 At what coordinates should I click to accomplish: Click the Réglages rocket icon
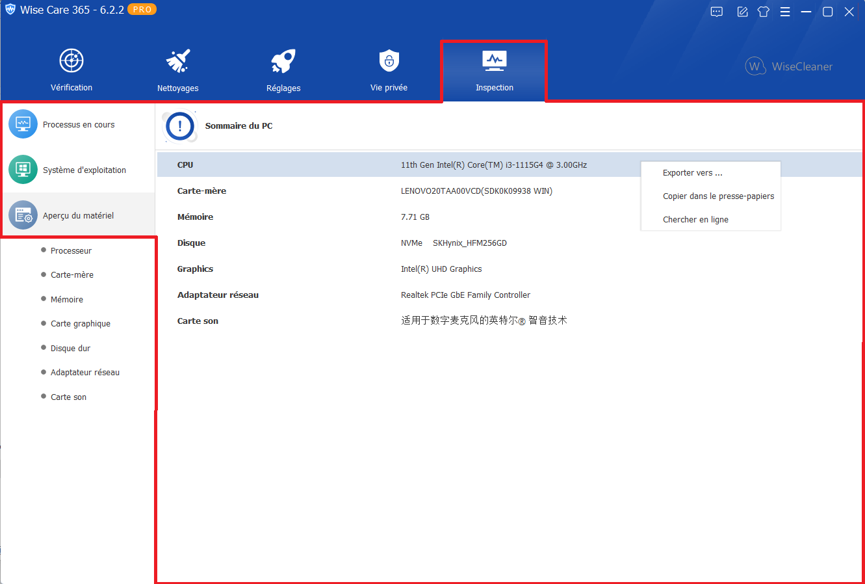(x=283, y=60)
